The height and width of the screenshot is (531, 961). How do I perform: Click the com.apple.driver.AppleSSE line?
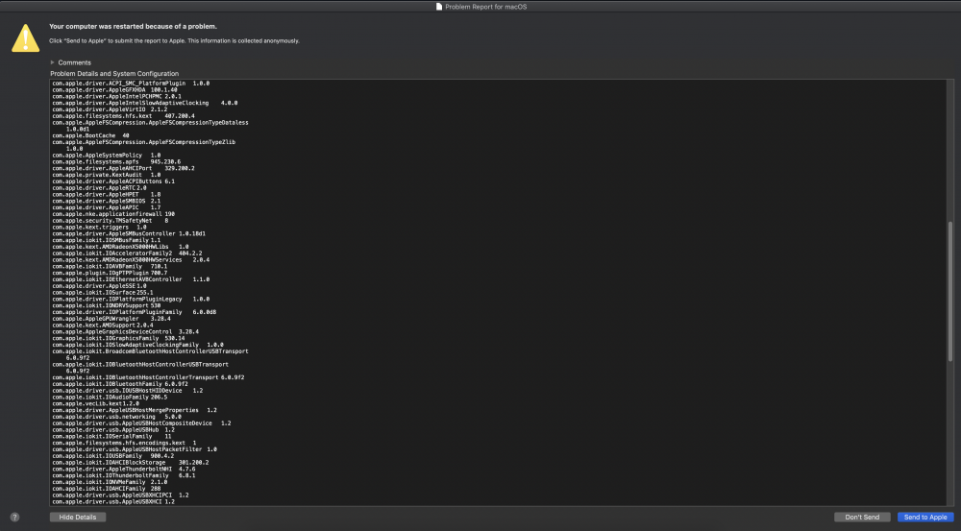(99, 286)
